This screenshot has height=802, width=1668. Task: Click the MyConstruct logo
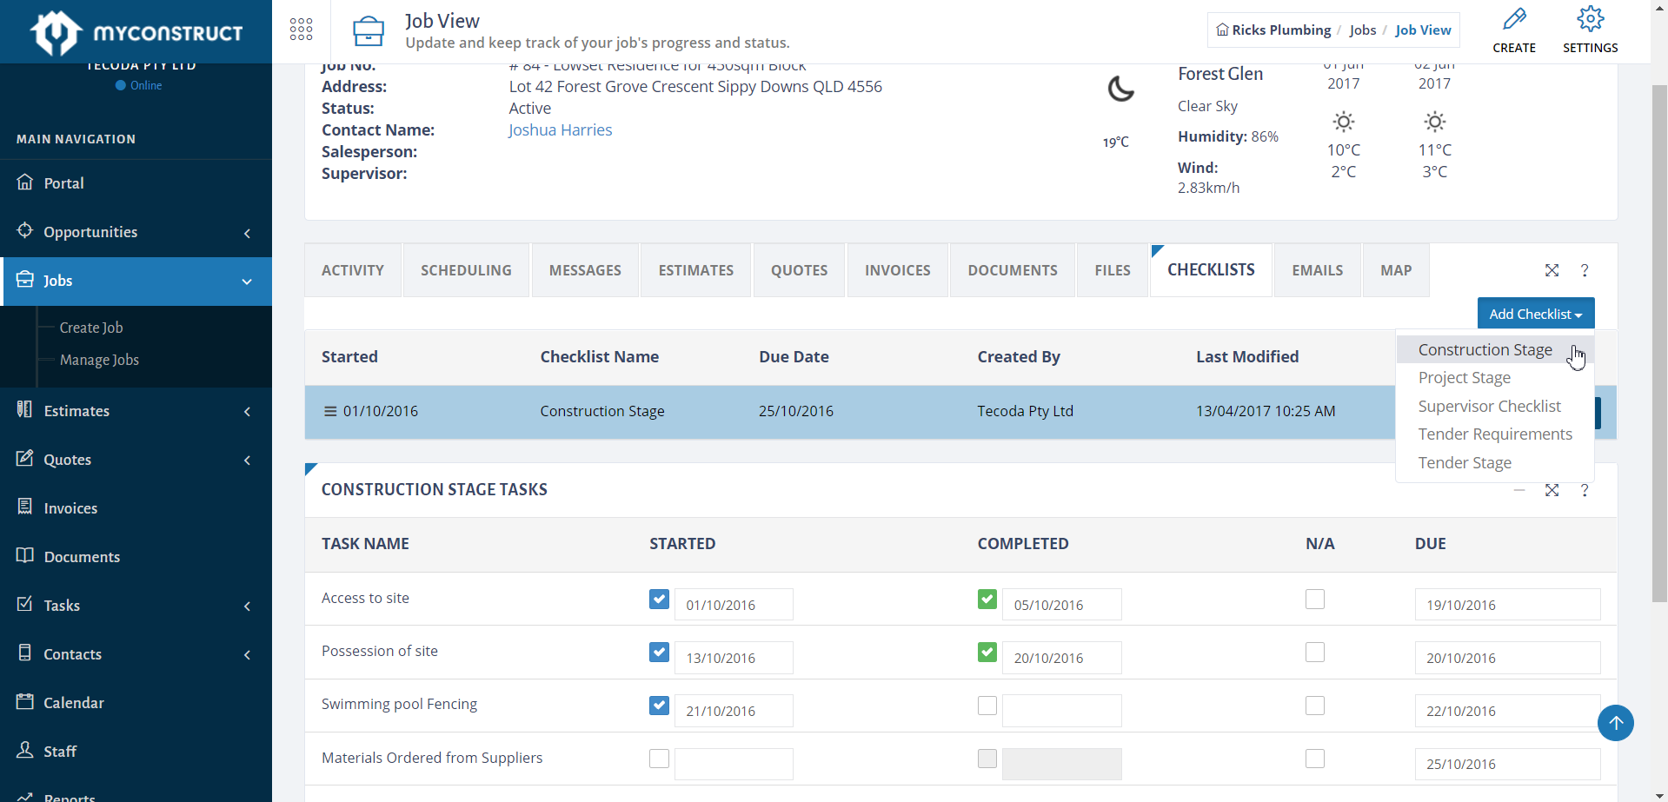tap(136, 32)
